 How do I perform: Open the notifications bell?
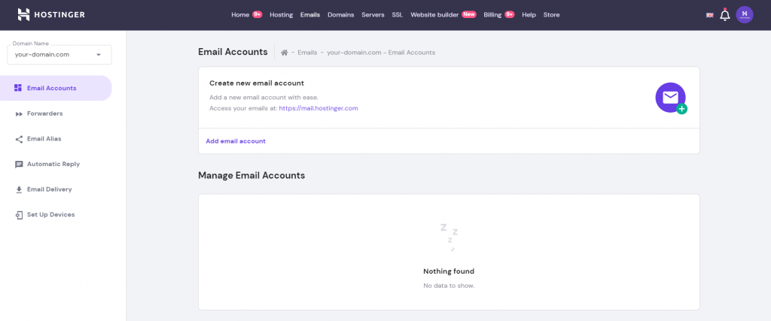725,14
